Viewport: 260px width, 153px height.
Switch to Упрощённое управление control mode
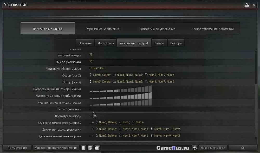click(x=102, y=29)
